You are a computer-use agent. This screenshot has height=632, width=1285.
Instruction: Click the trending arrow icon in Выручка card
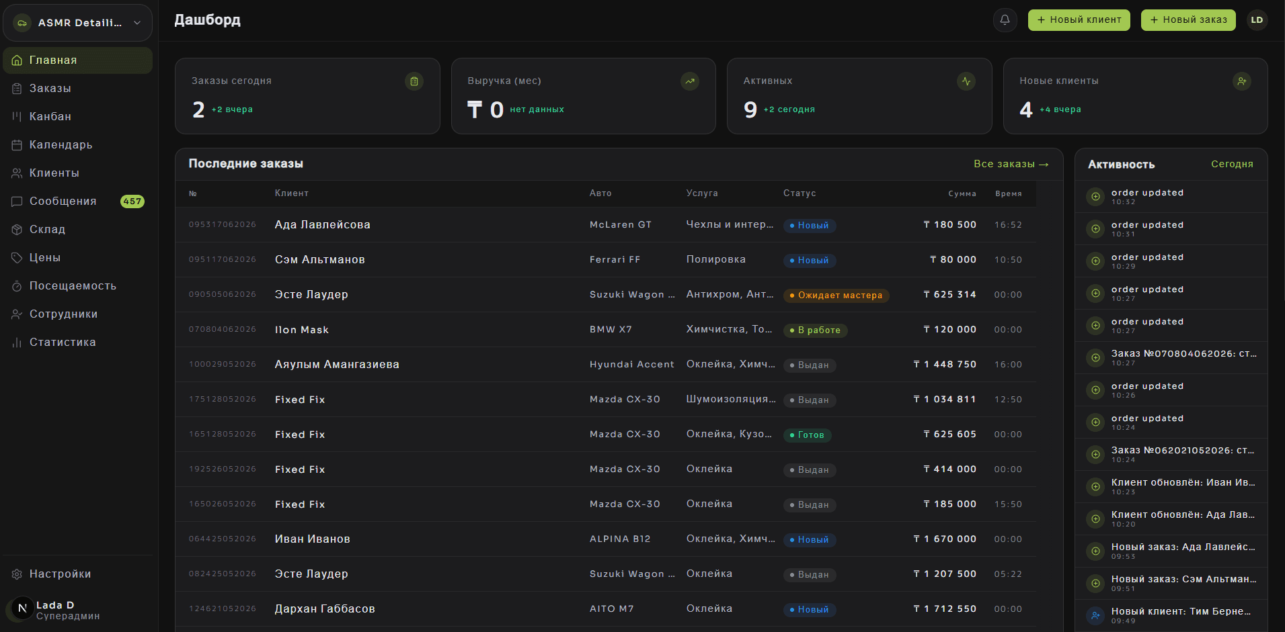[x=690, y=81]
